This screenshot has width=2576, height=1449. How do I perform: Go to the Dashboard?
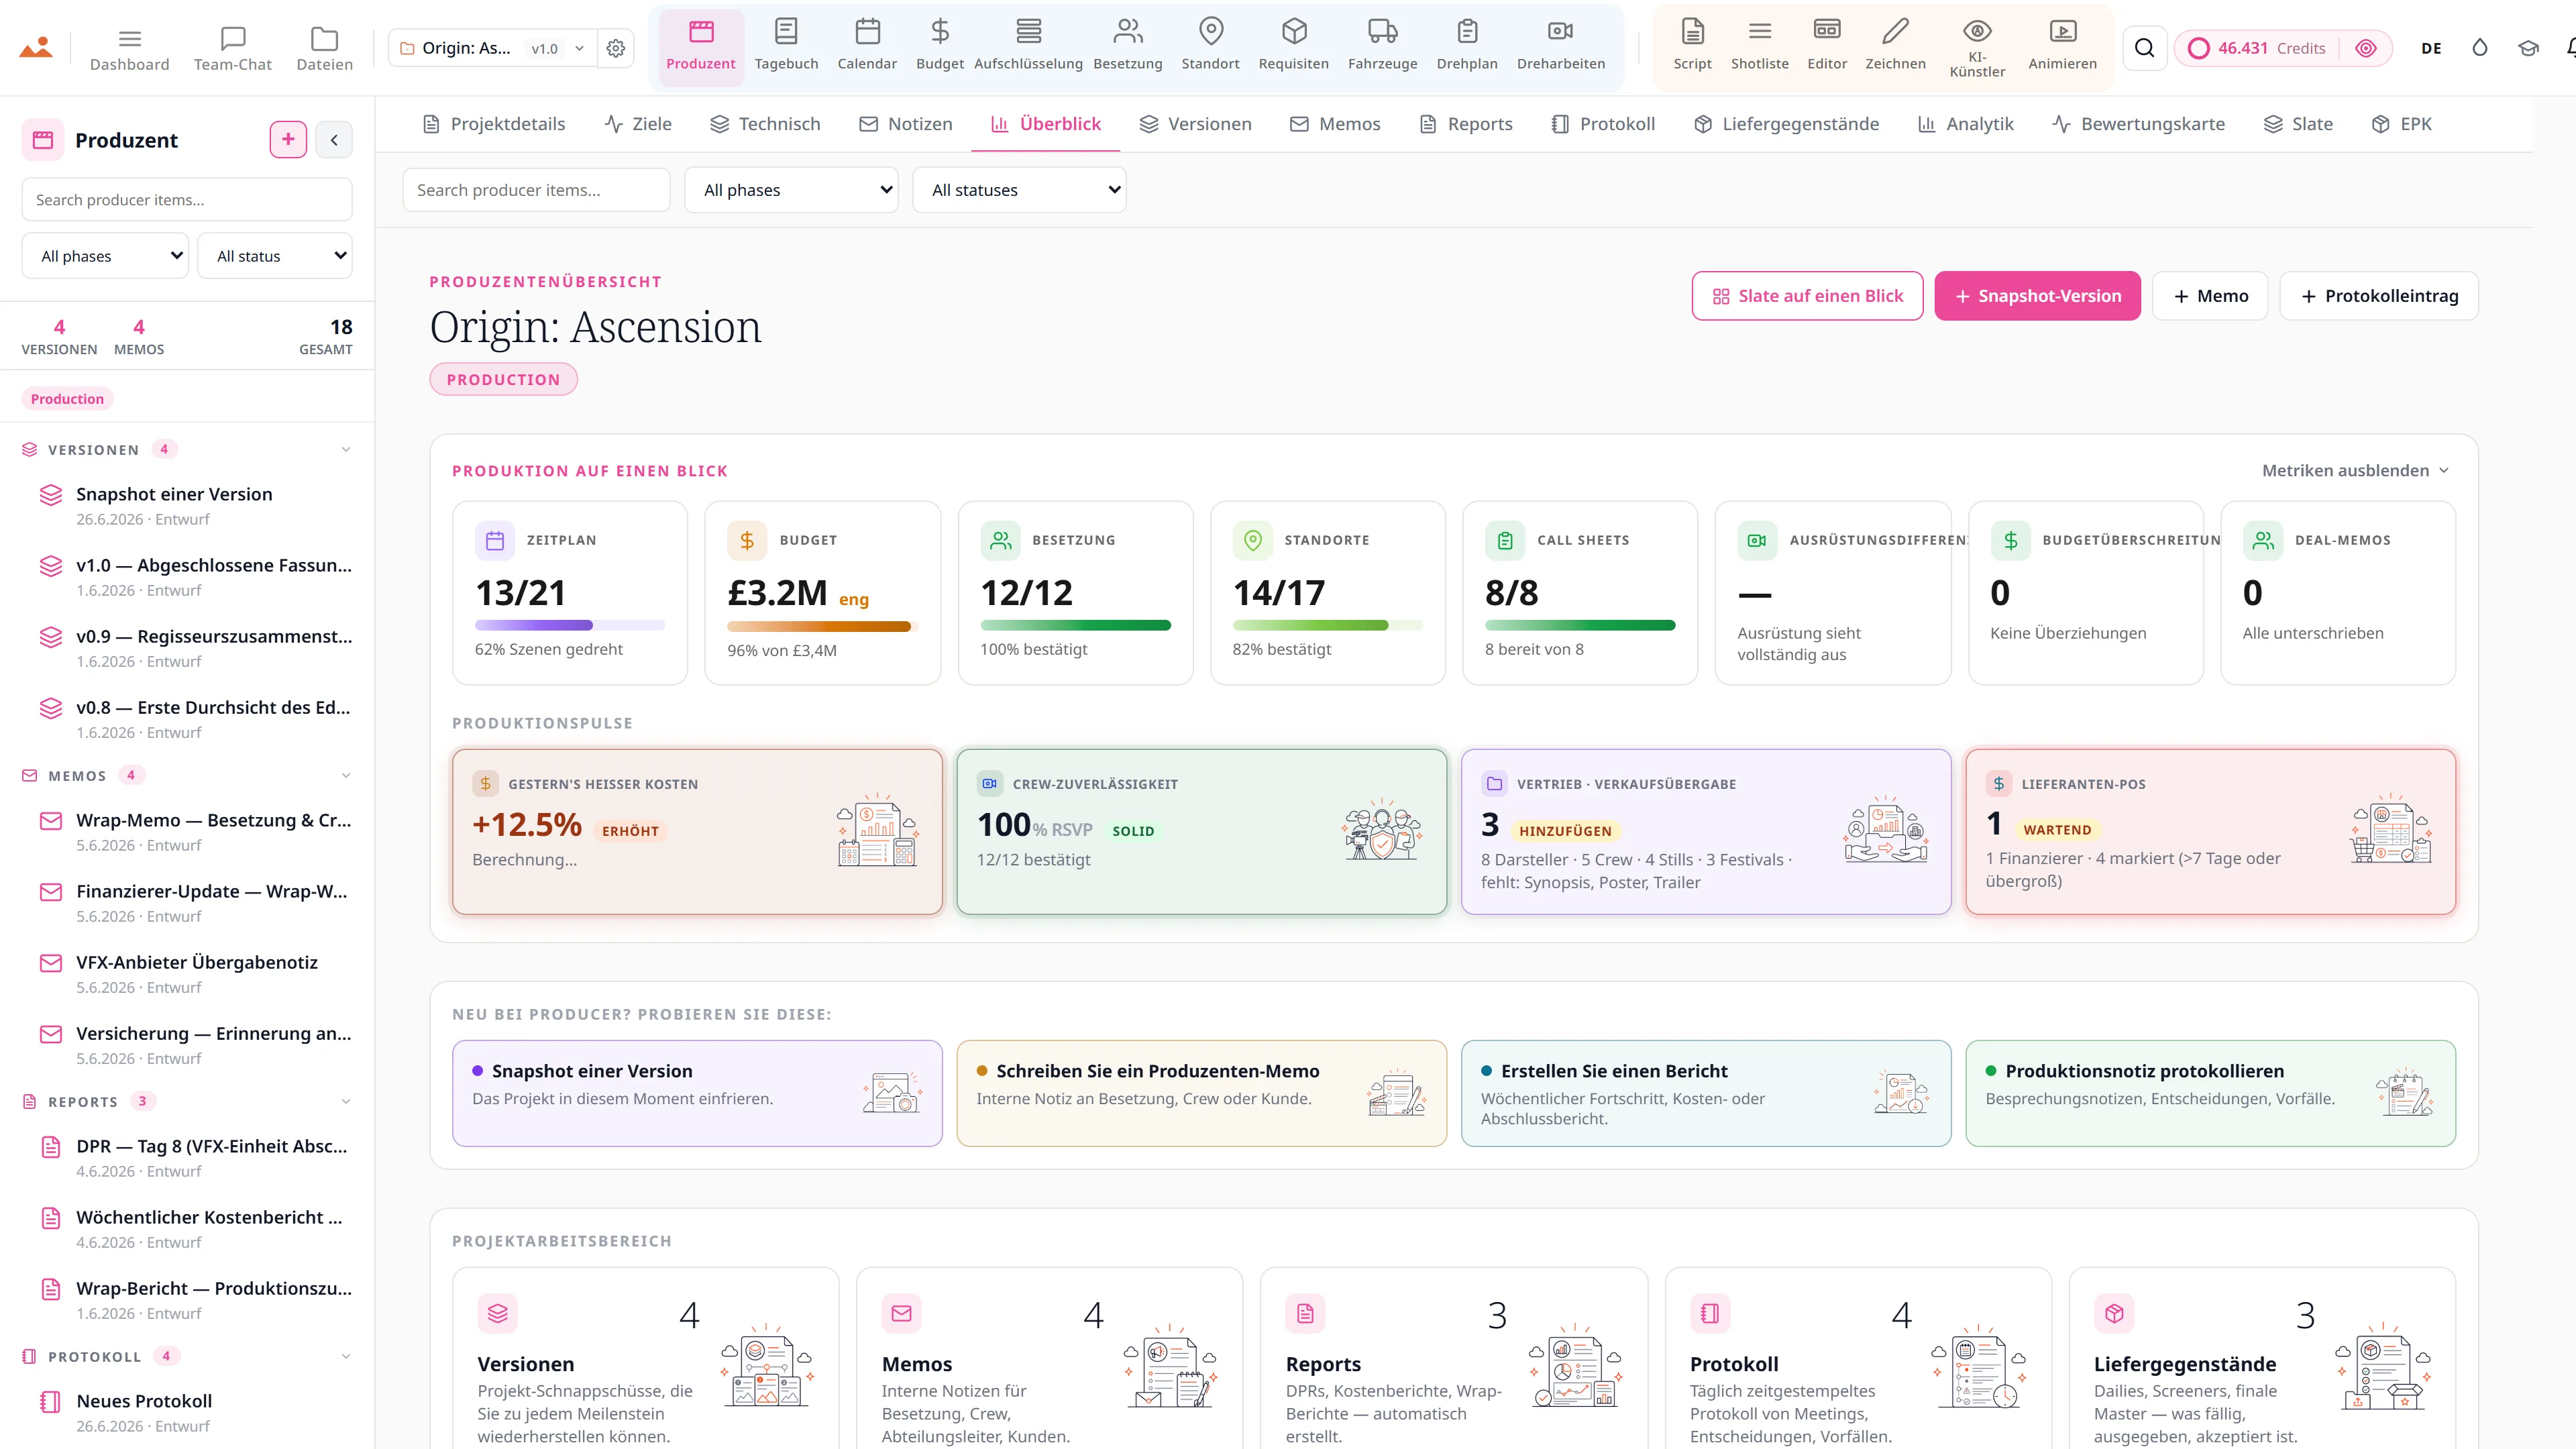pos(130,48)
